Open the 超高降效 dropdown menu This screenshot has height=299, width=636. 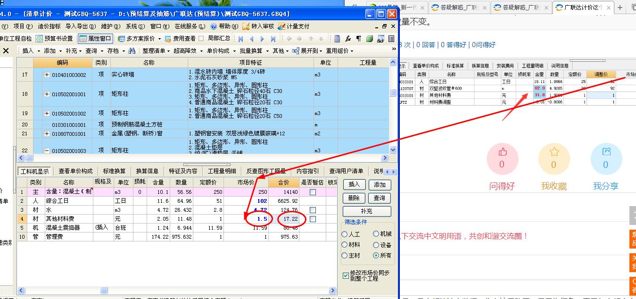[x=187, y=50]
